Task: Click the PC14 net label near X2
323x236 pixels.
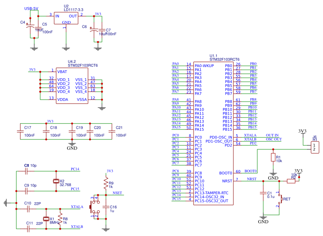Action: (x=75, y=169)
